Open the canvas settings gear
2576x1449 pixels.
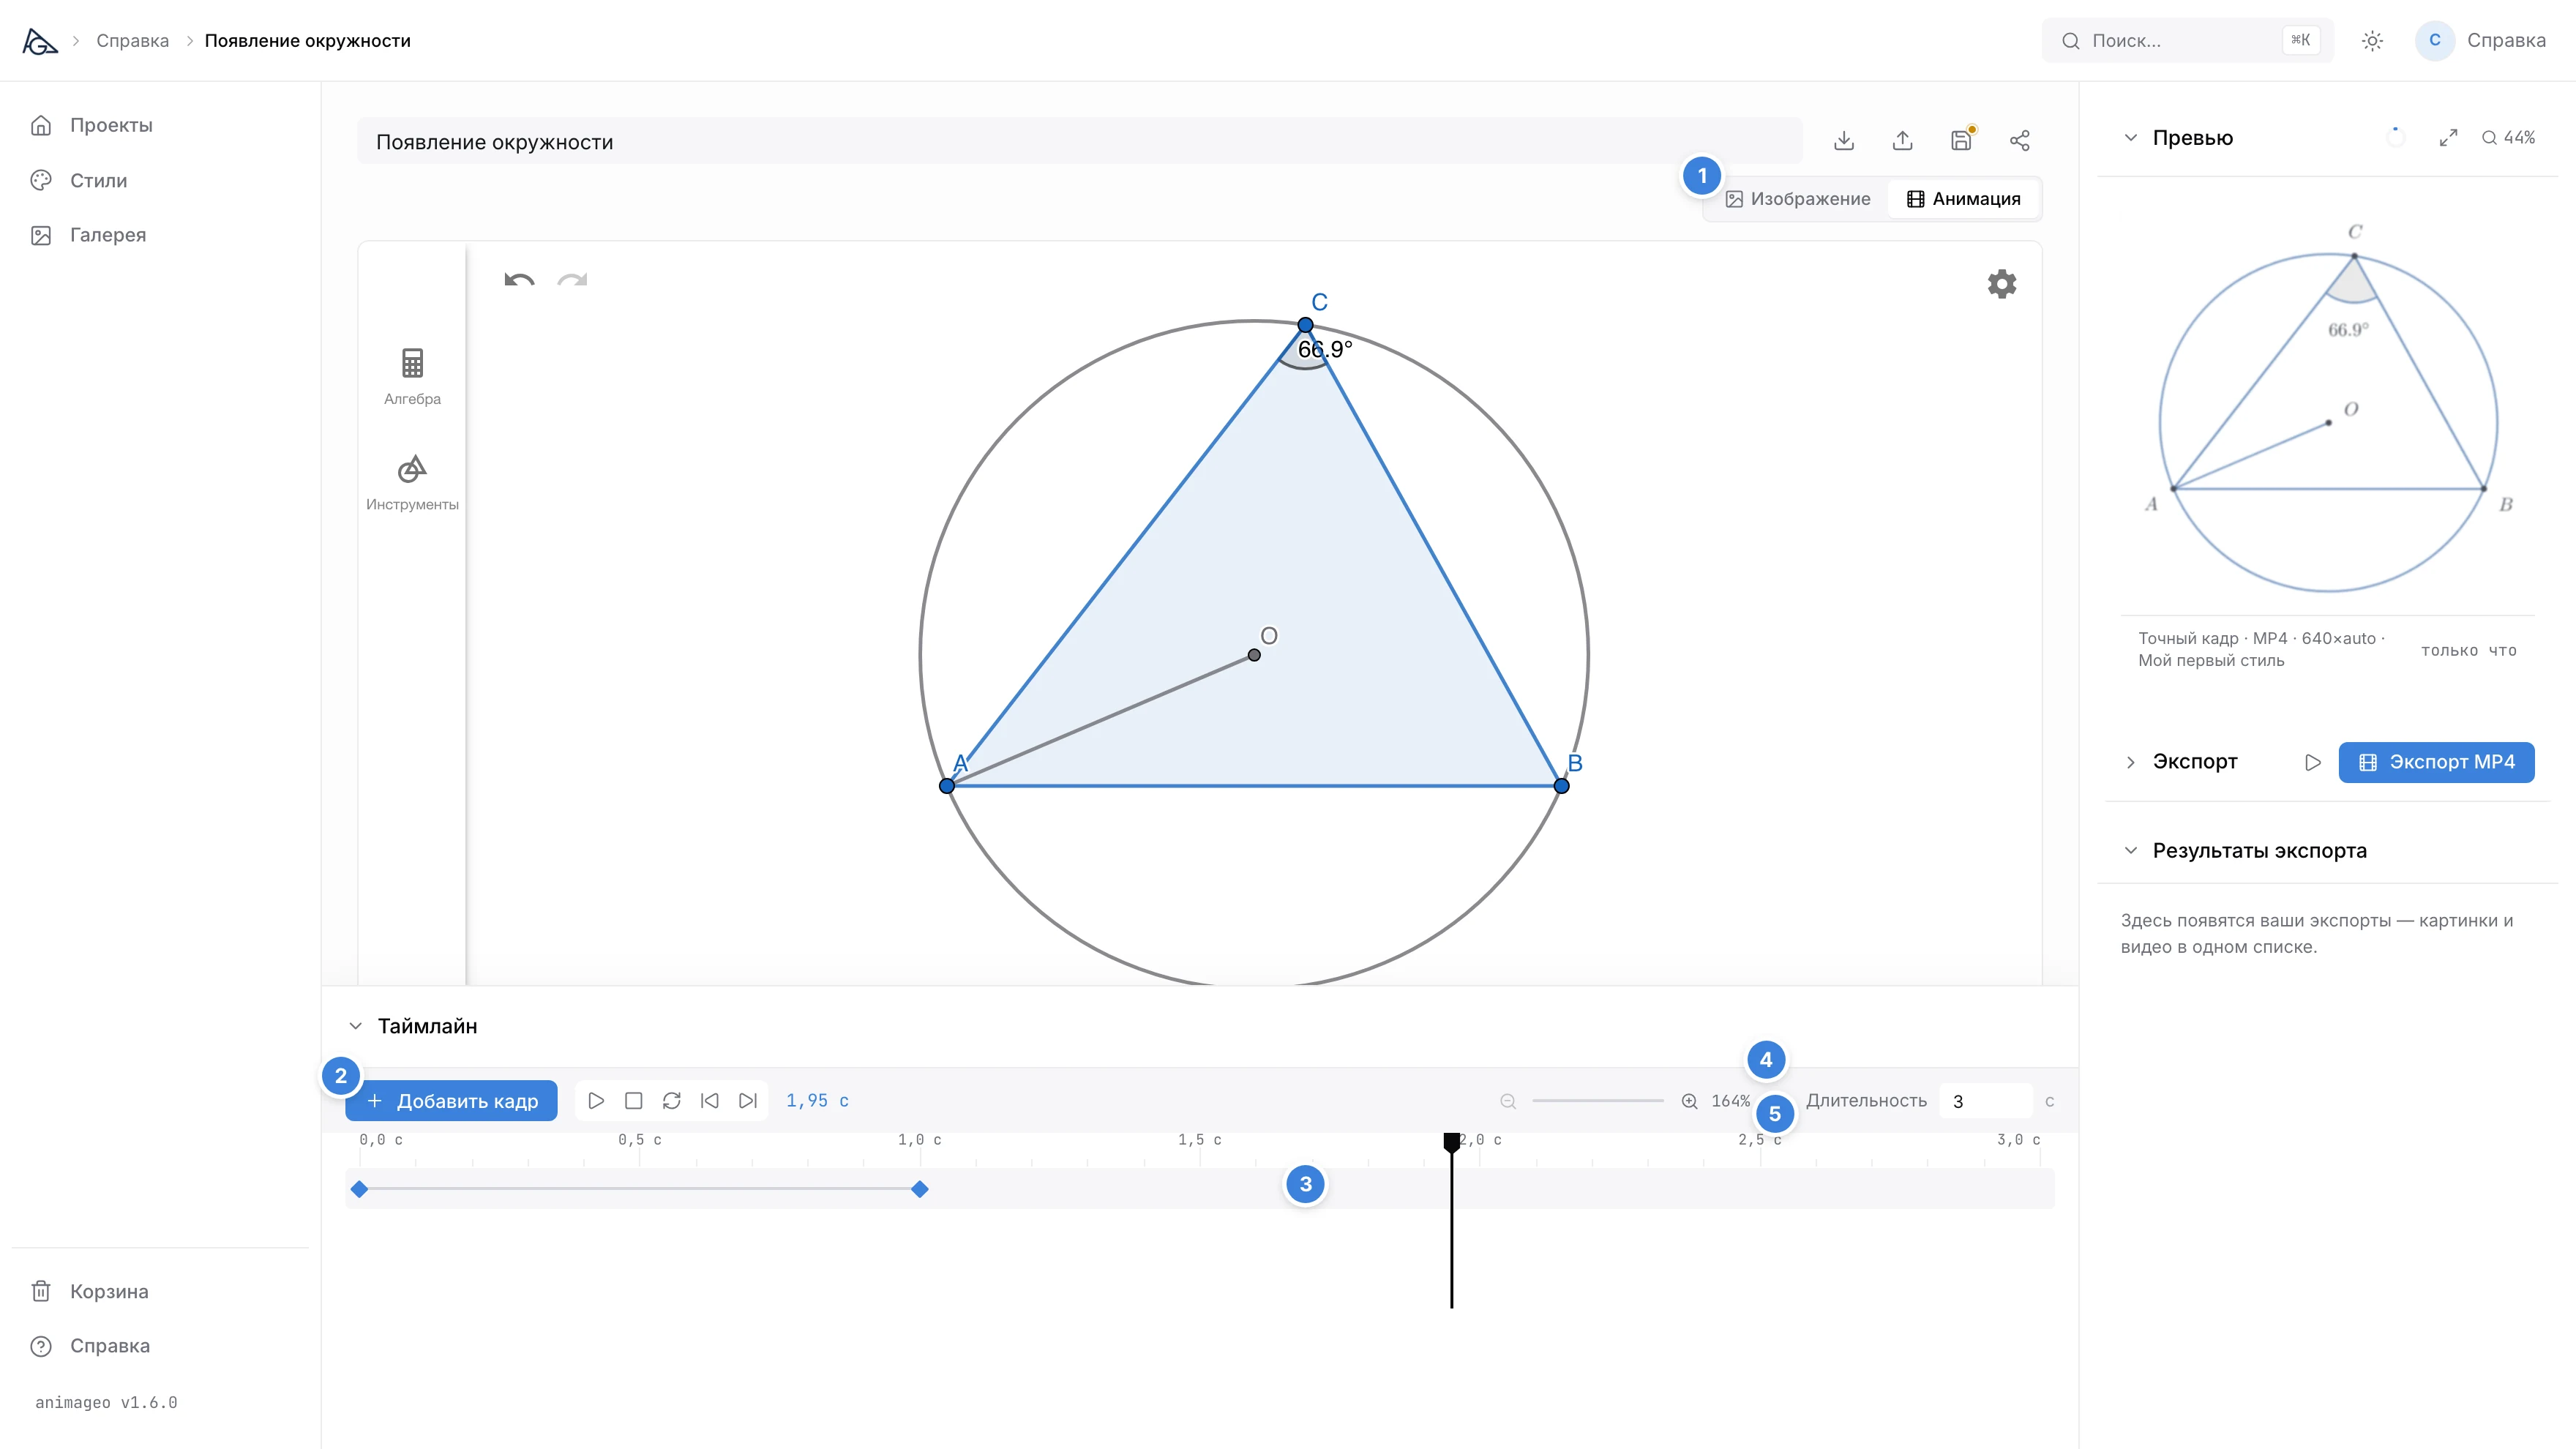(2002, 284)
